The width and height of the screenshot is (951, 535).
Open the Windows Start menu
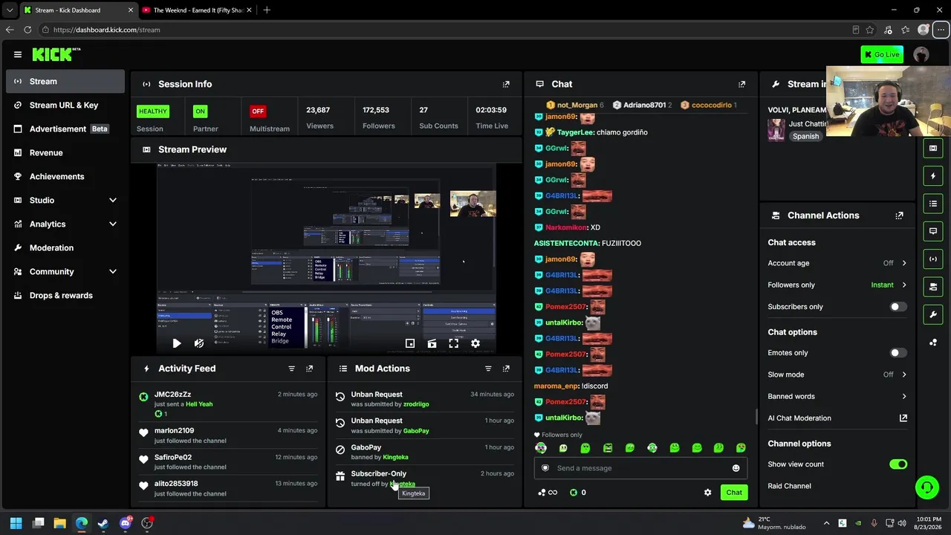click(x=16, y=523)
